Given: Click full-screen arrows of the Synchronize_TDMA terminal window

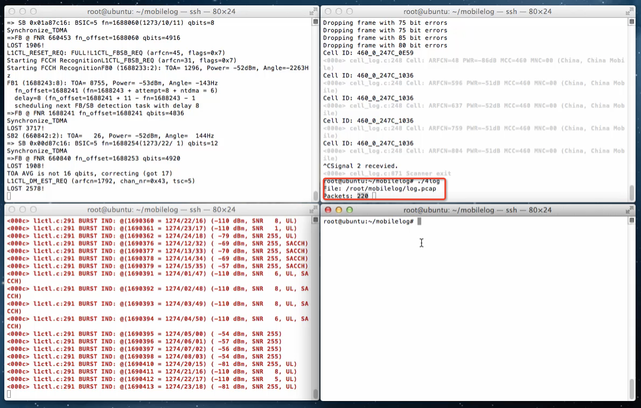Looking at the screenshot, I should (313, 11).
